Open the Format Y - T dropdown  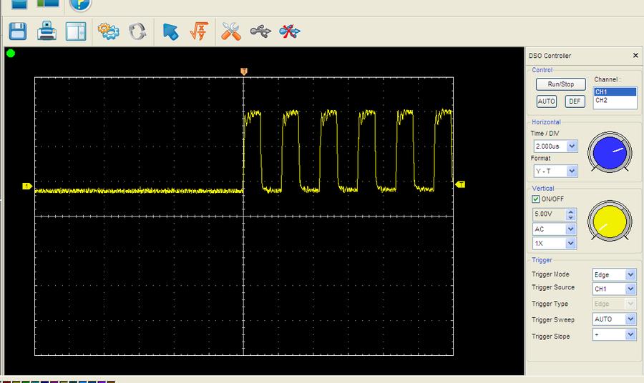(571, 171)
